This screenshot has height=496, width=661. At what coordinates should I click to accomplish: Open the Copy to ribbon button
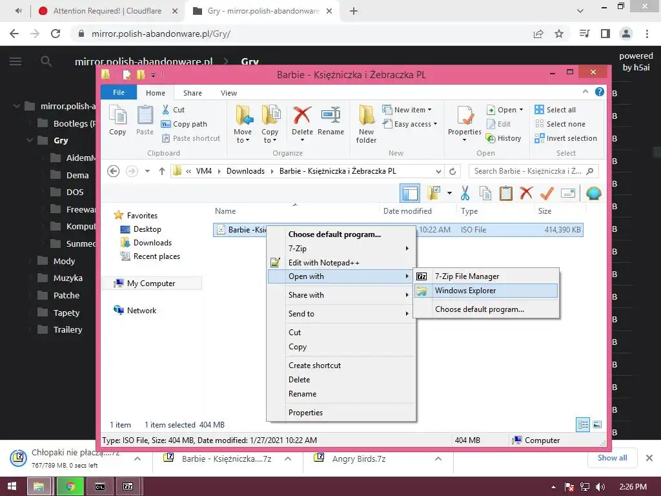(270, 124)
